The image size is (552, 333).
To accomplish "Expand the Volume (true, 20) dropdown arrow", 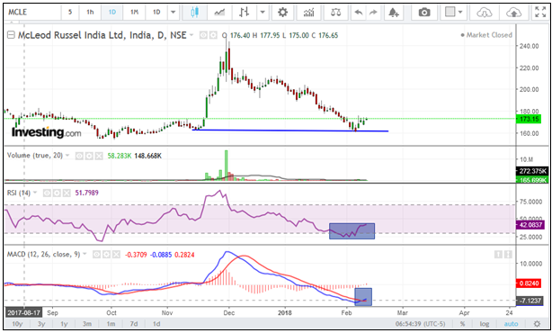I will pos(67,156).
